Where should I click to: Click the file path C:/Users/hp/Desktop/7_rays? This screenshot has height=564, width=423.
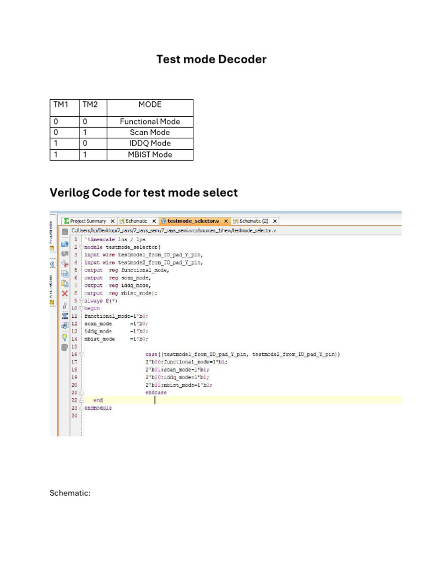click(x=173, y=231)
